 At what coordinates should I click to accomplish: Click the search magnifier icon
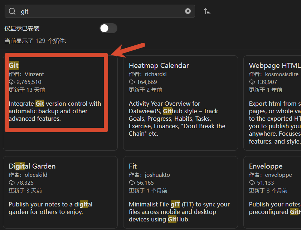[x=12, y=11]
